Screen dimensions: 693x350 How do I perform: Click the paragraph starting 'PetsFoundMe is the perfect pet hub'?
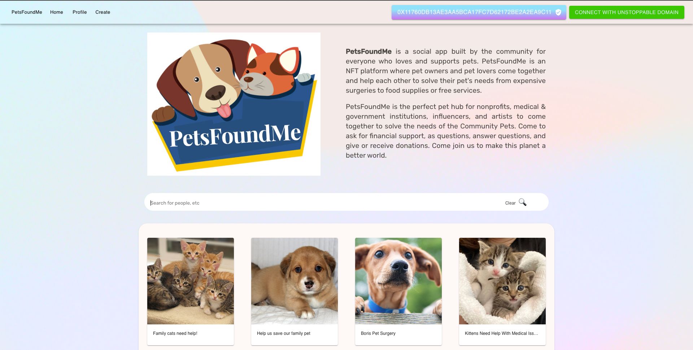coord(446,131)
